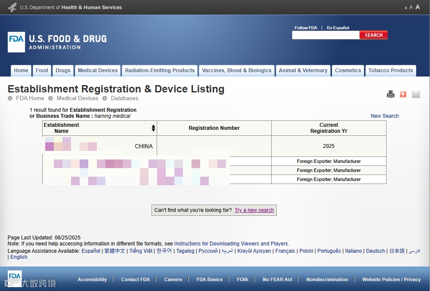This screenshot has width=430, height=291.
Task: Select smallest text size 'a'
Action: (405, 8)
